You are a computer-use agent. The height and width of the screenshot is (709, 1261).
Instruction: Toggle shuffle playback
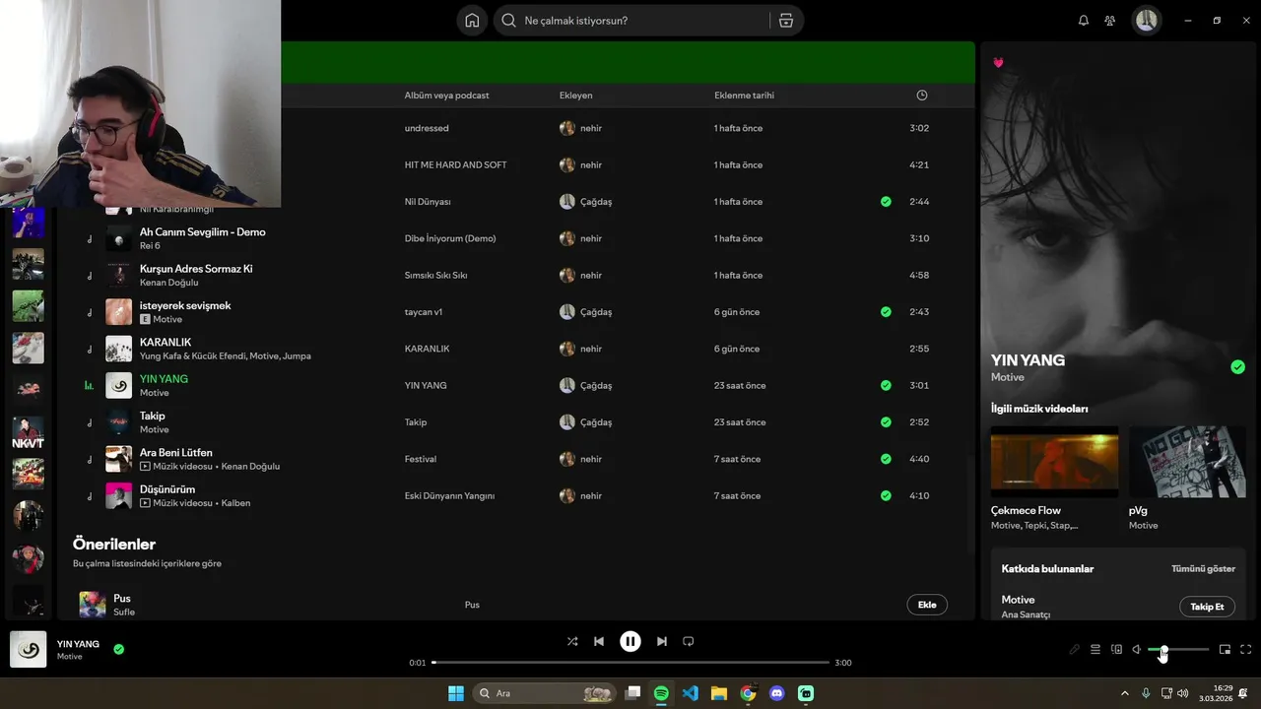pyautogui.click(x=572, y=641)
